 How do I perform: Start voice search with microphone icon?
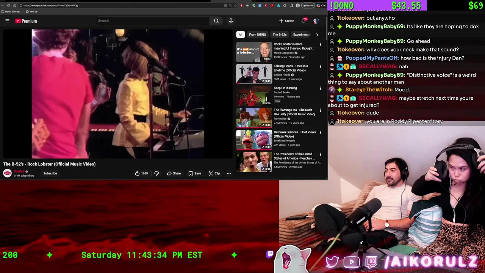tap(231, 21)
